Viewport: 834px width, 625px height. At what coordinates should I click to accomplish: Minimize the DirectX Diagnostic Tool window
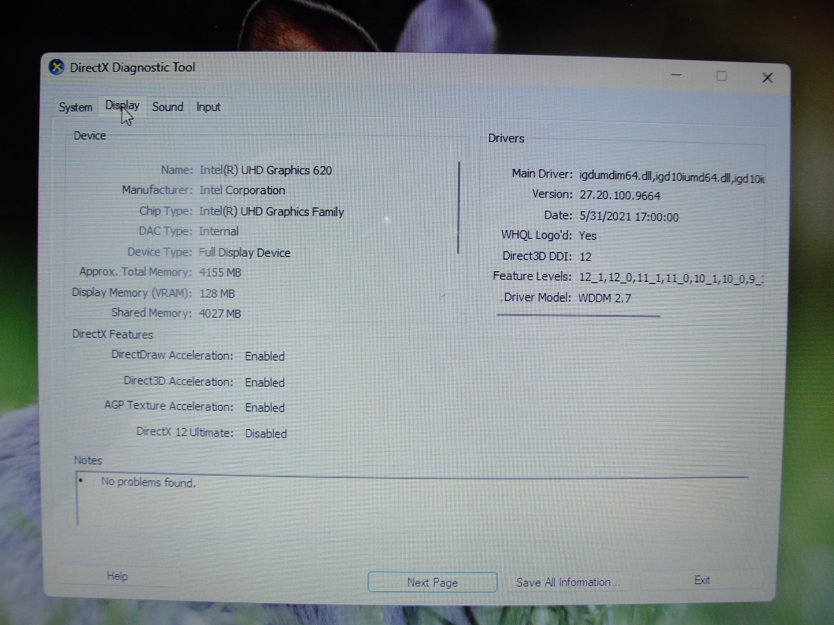point(677,75)
